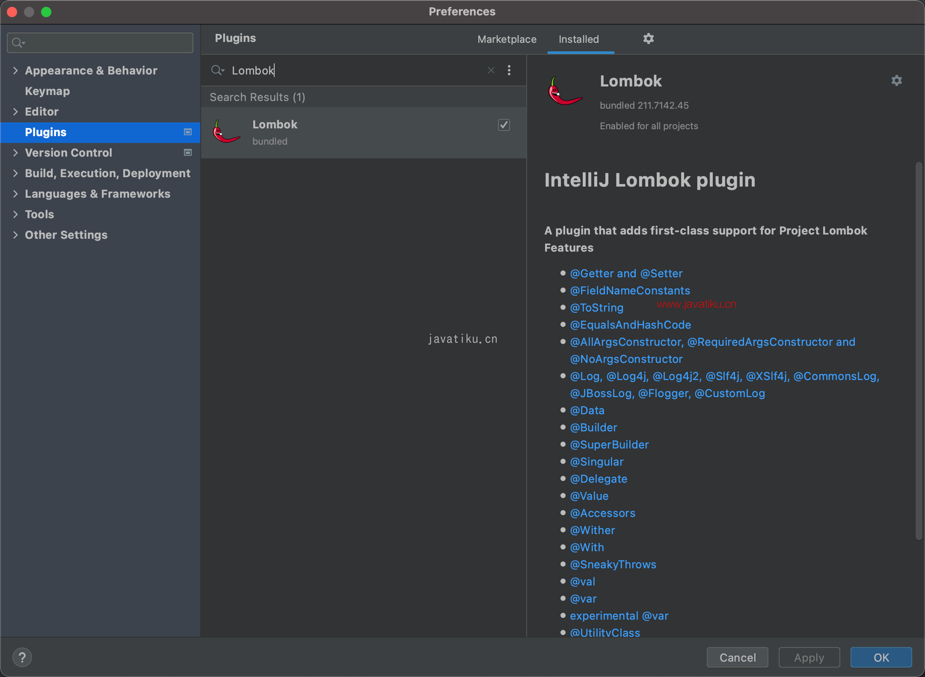Open the @NoArgsConstructor link

coord(626,359)
